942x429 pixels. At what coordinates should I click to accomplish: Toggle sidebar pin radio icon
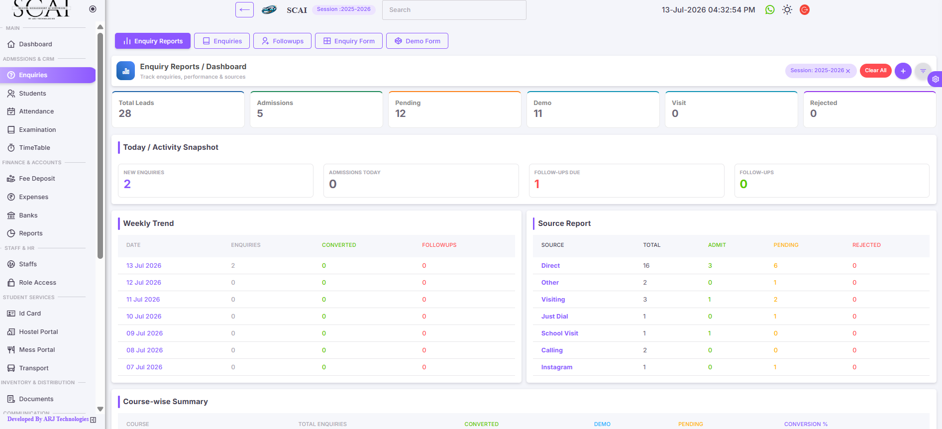coord(93,9)
